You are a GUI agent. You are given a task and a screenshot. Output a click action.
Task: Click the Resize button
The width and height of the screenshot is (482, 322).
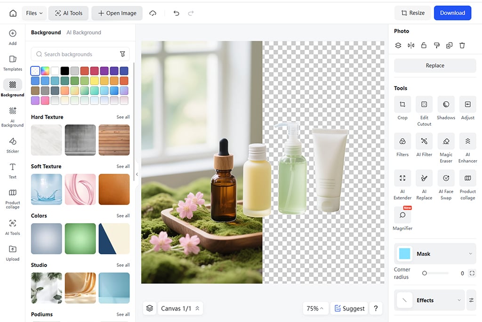pos(413,13)
